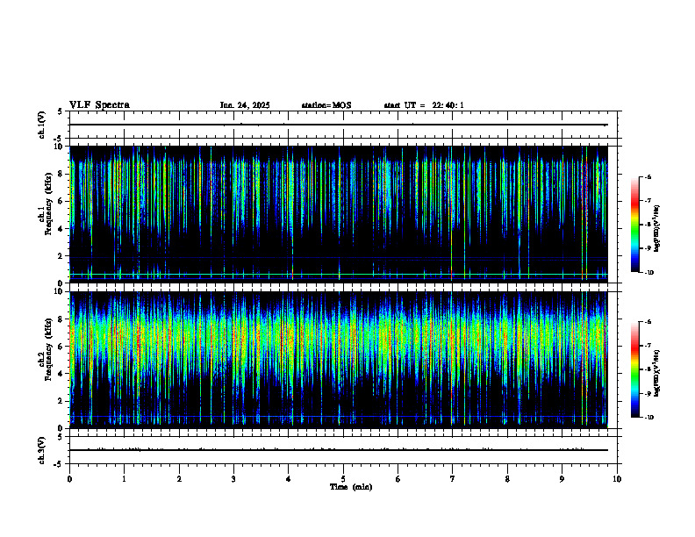Click the "ch.3(V)" axis label
This screenshot has width=695, height=537.
pos(41,451)
